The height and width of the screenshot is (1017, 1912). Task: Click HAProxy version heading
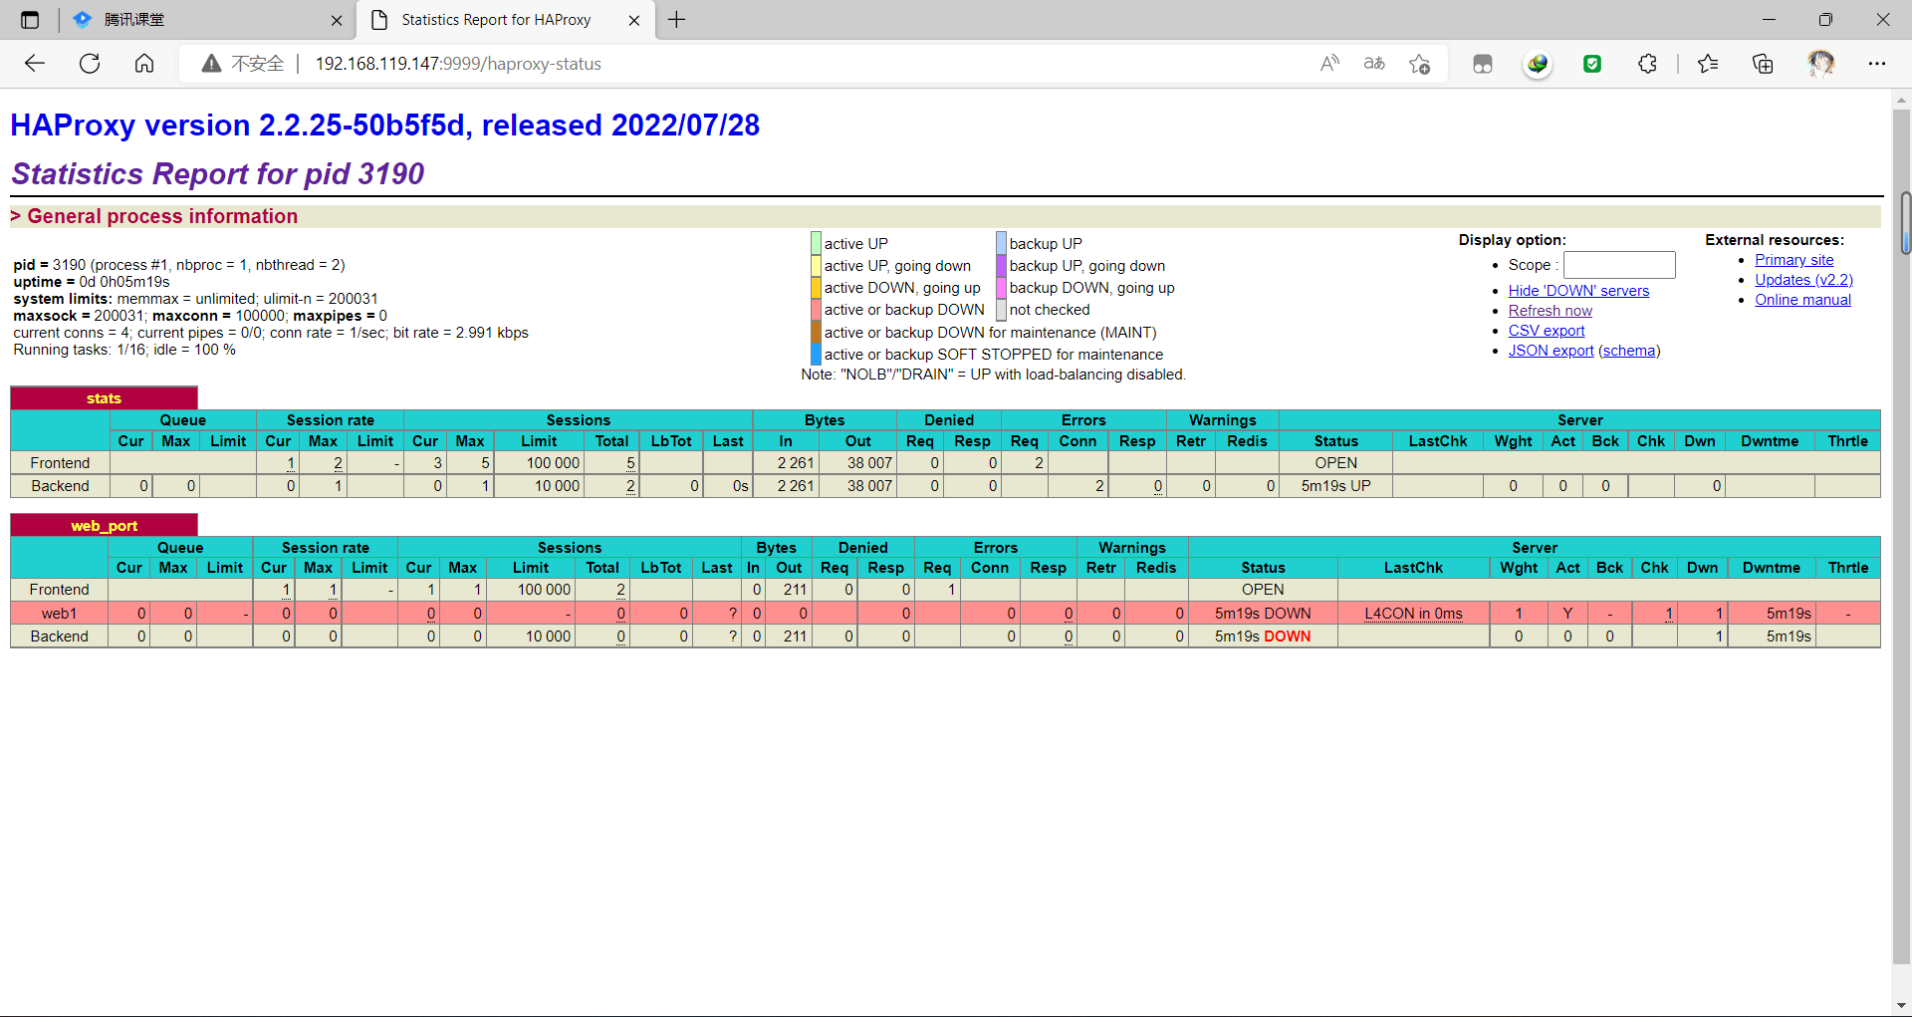click(x=384, y=126)
